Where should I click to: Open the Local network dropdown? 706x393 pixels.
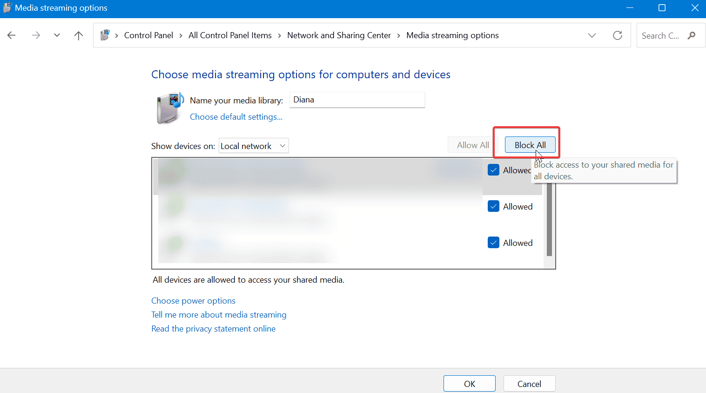click(x=254, y=146)
